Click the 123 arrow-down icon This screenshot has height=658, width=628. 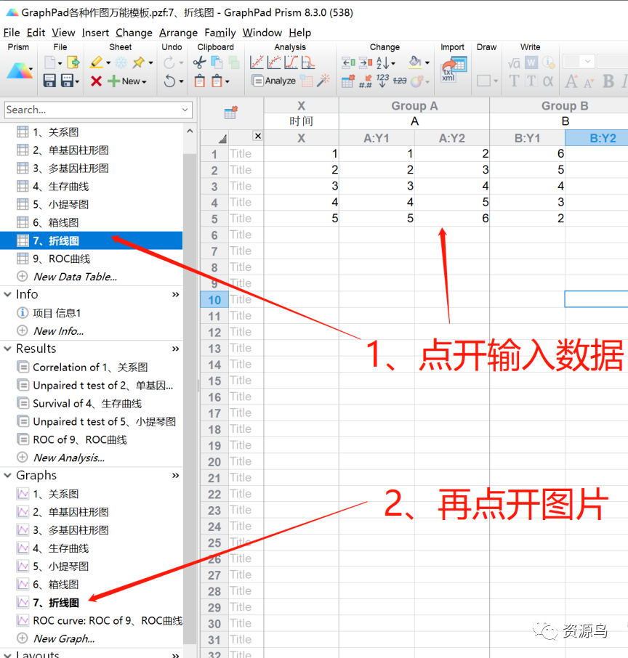pos(382,80)
